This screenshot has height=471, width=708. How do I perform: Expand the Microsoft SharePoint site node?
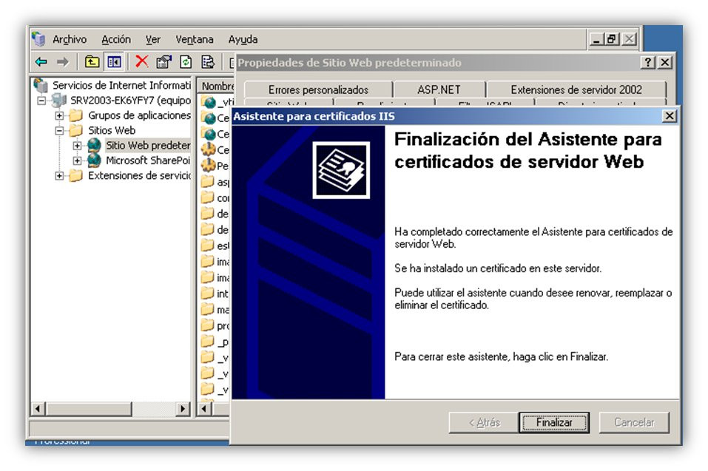[x=77, y=160]
